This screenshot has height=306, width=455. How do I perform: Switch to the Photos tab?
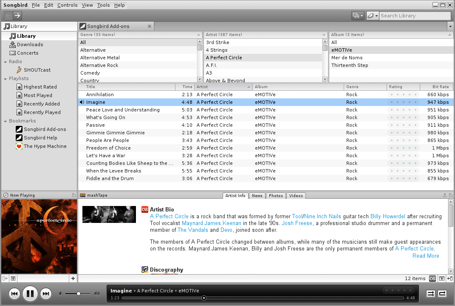click(276, 196)
